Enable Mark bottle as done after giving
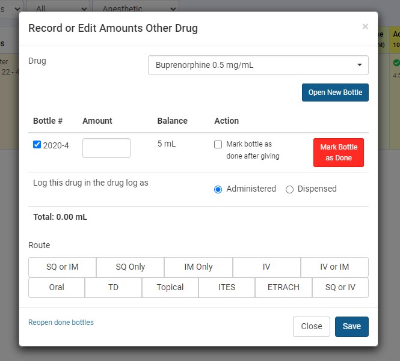Screen dimensions: 400x361 click(218, 145)
